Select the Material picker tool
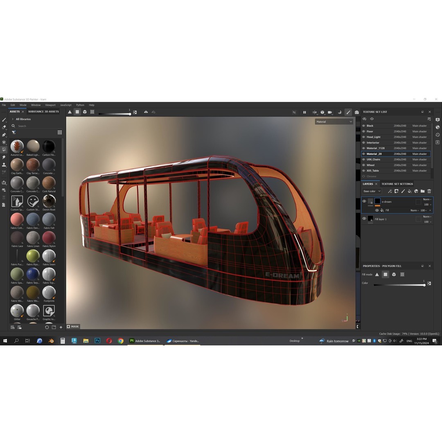442x442 pixels. [4, 172]
